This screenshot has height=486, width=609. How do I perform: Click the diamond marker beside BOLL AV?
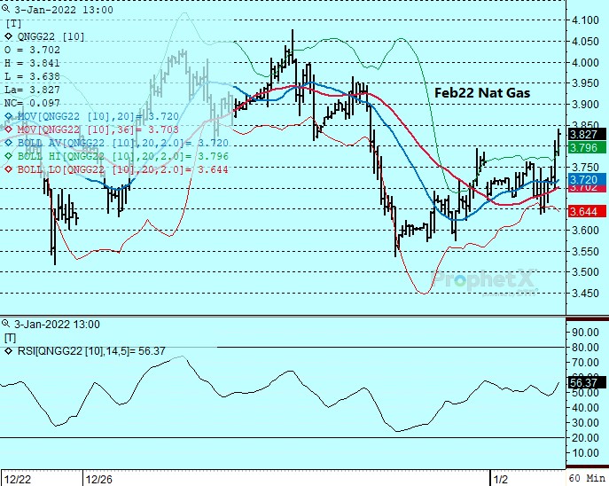point(8,143)
